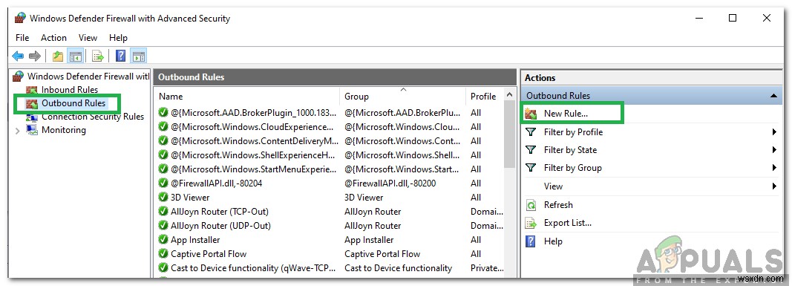Click green check icon of @FirewallAPI.dll,-80204
Screen dimensions: 792x286
click(x=163, y=183)
